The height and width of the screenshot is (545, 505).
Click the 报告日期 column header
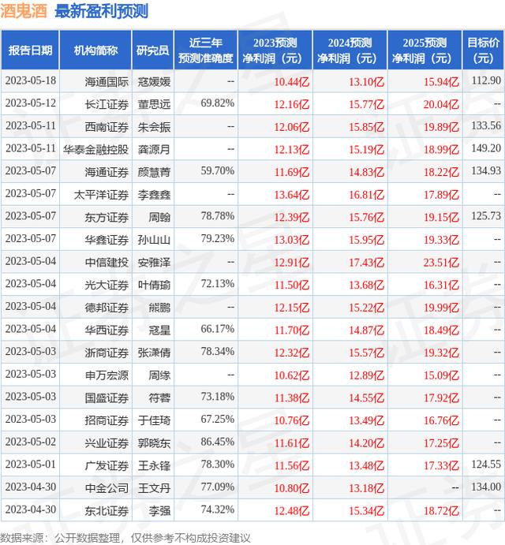pos(30,50)
